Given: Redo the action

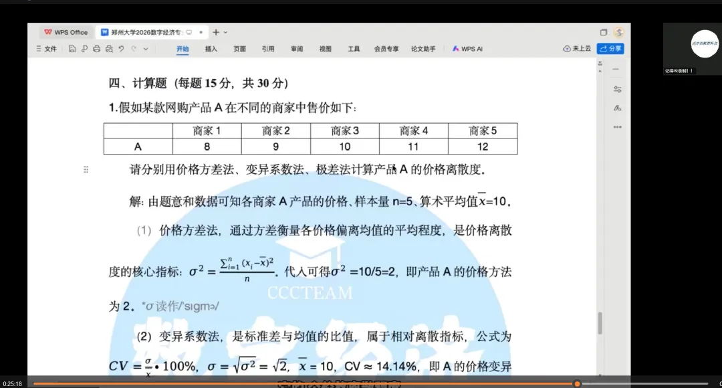Looking at the screenshot, I should pyautogui.click(x=134, y=49).
